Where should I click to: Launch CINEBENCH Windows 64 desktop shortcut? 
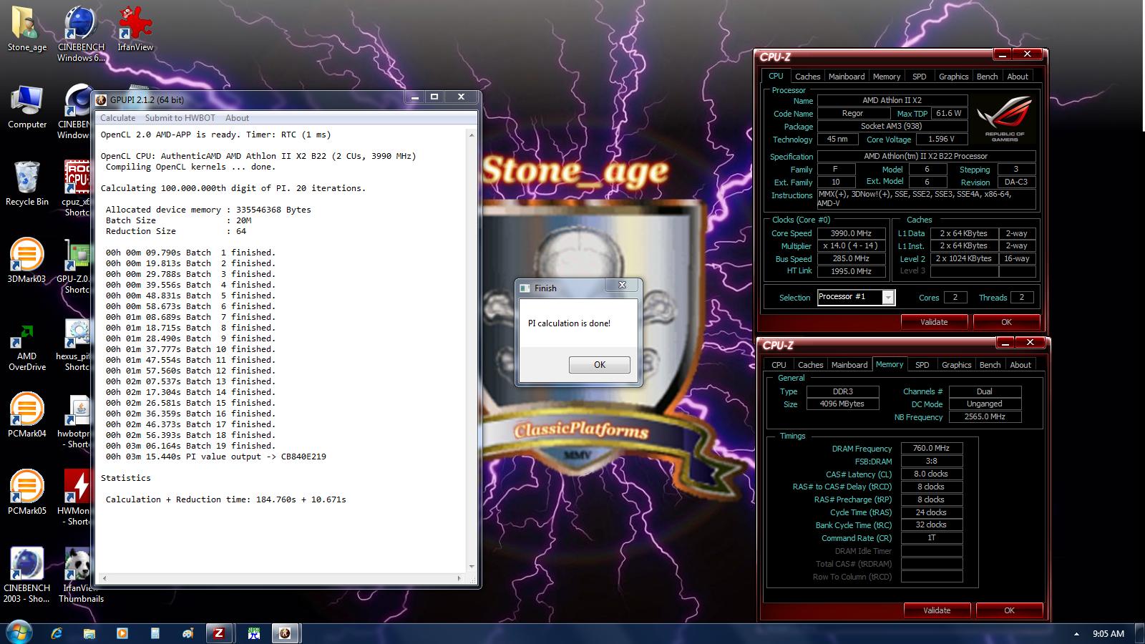pyautogui.click(x=81, y=34)
